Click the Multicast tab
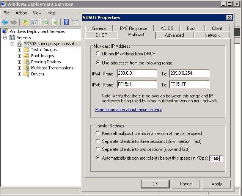Viewport: 242px width, 196px height. click(x=136, y=34)
